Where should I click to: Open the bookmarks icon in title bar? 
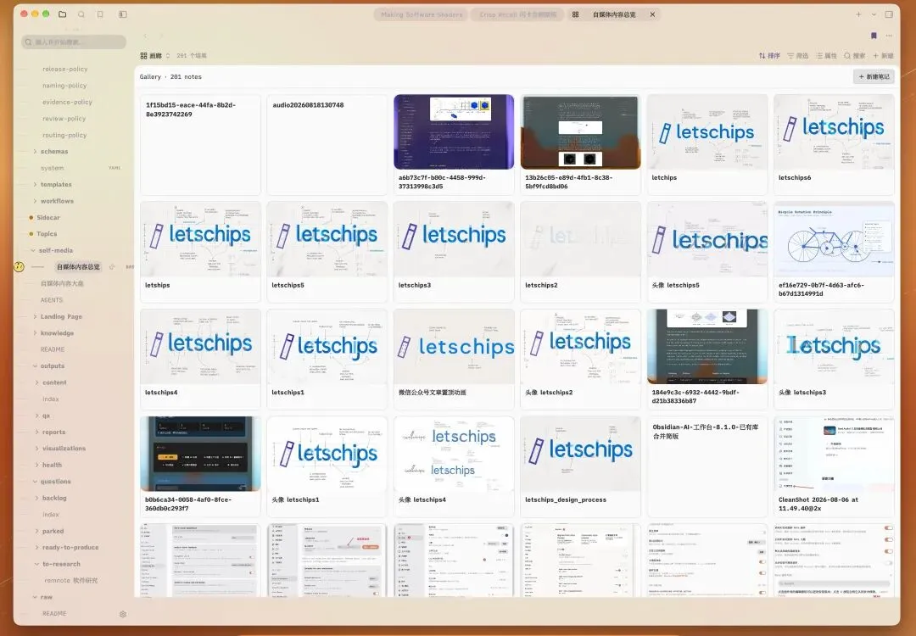point(100,14)
